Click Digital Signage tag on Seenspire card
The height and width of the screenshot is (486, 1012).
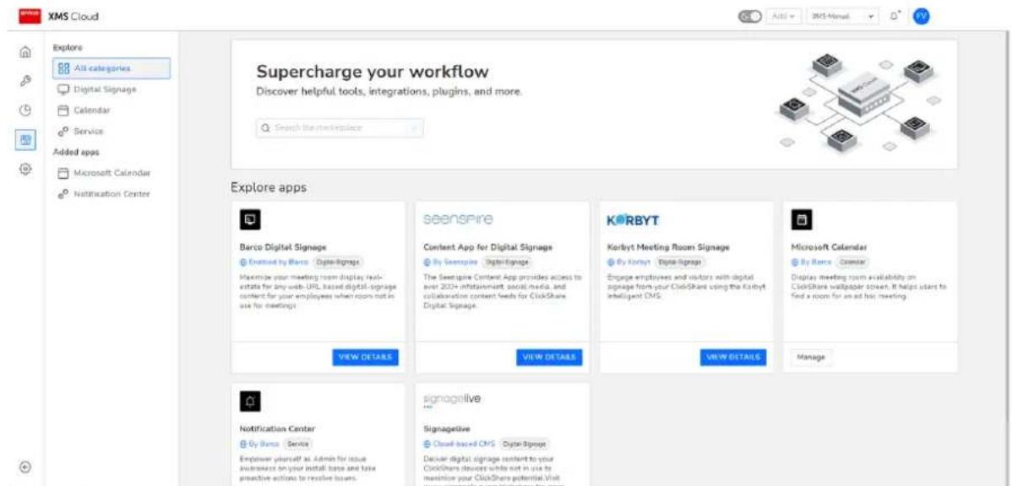pos(508,262)
